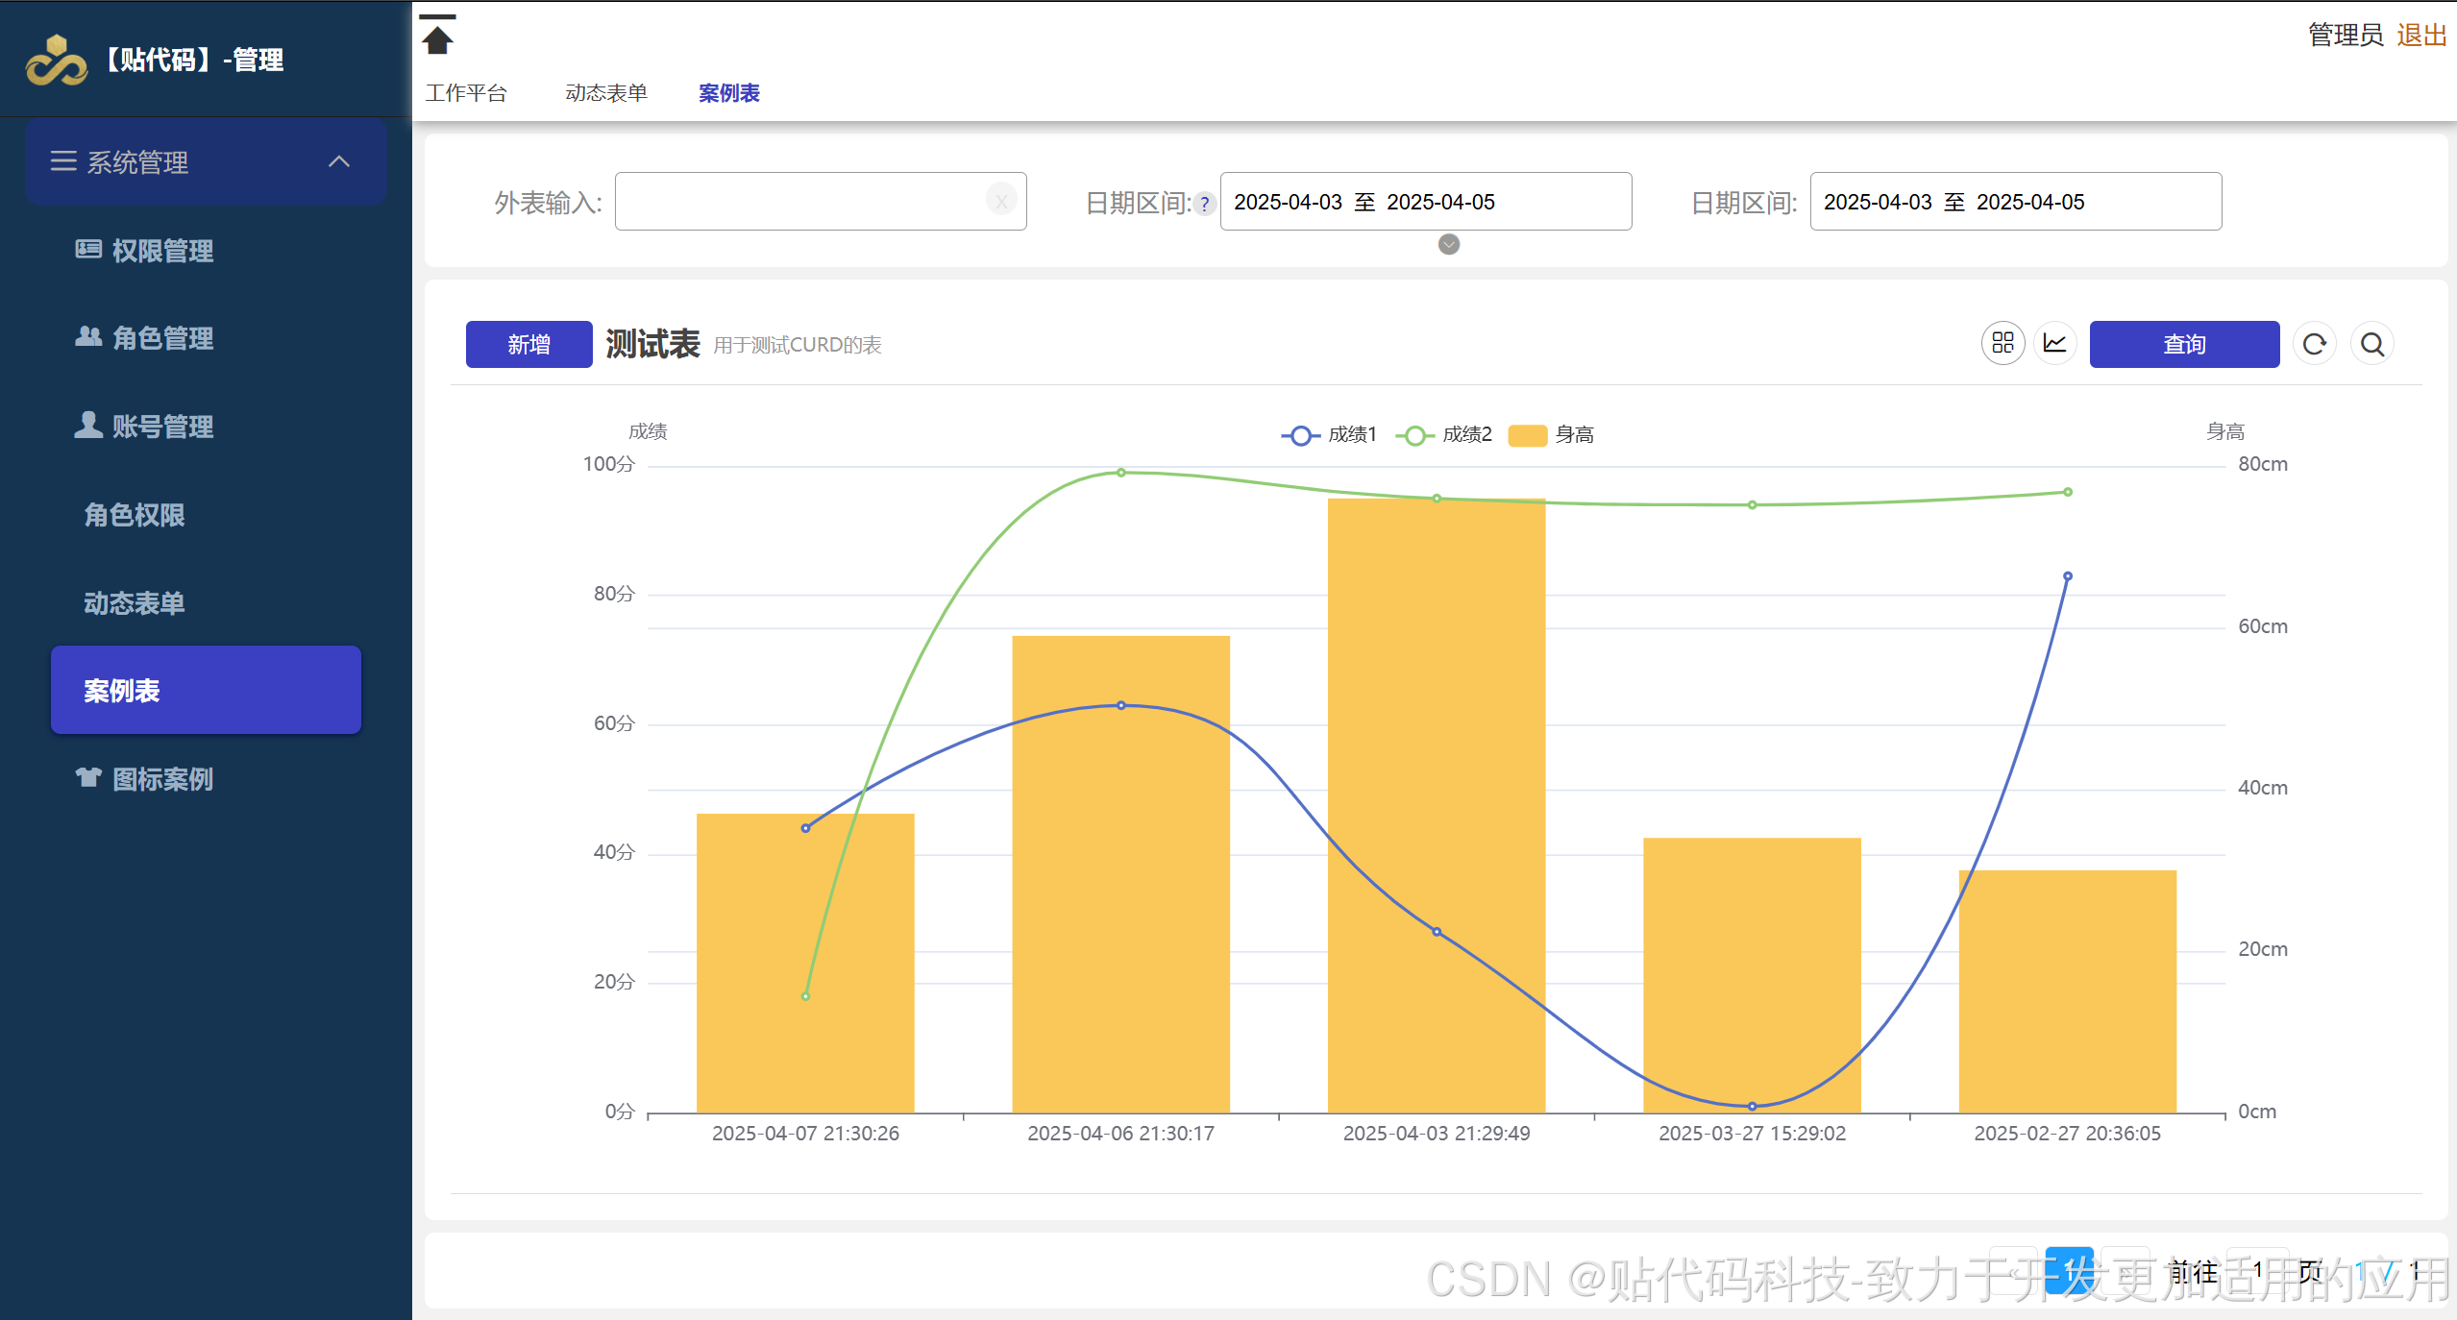The width and height of the screenshot is (2457, 1320).
Task: Click the magnifier search icon
Action: (2371, 344)
